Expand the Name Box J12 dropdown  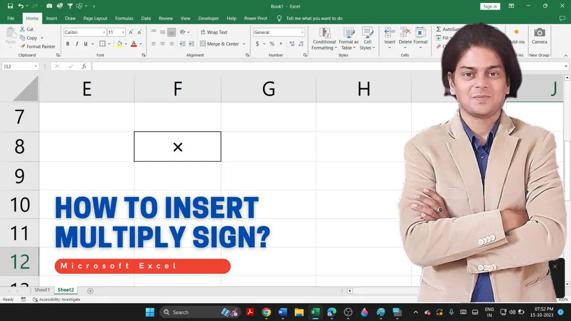click(36, 66)
